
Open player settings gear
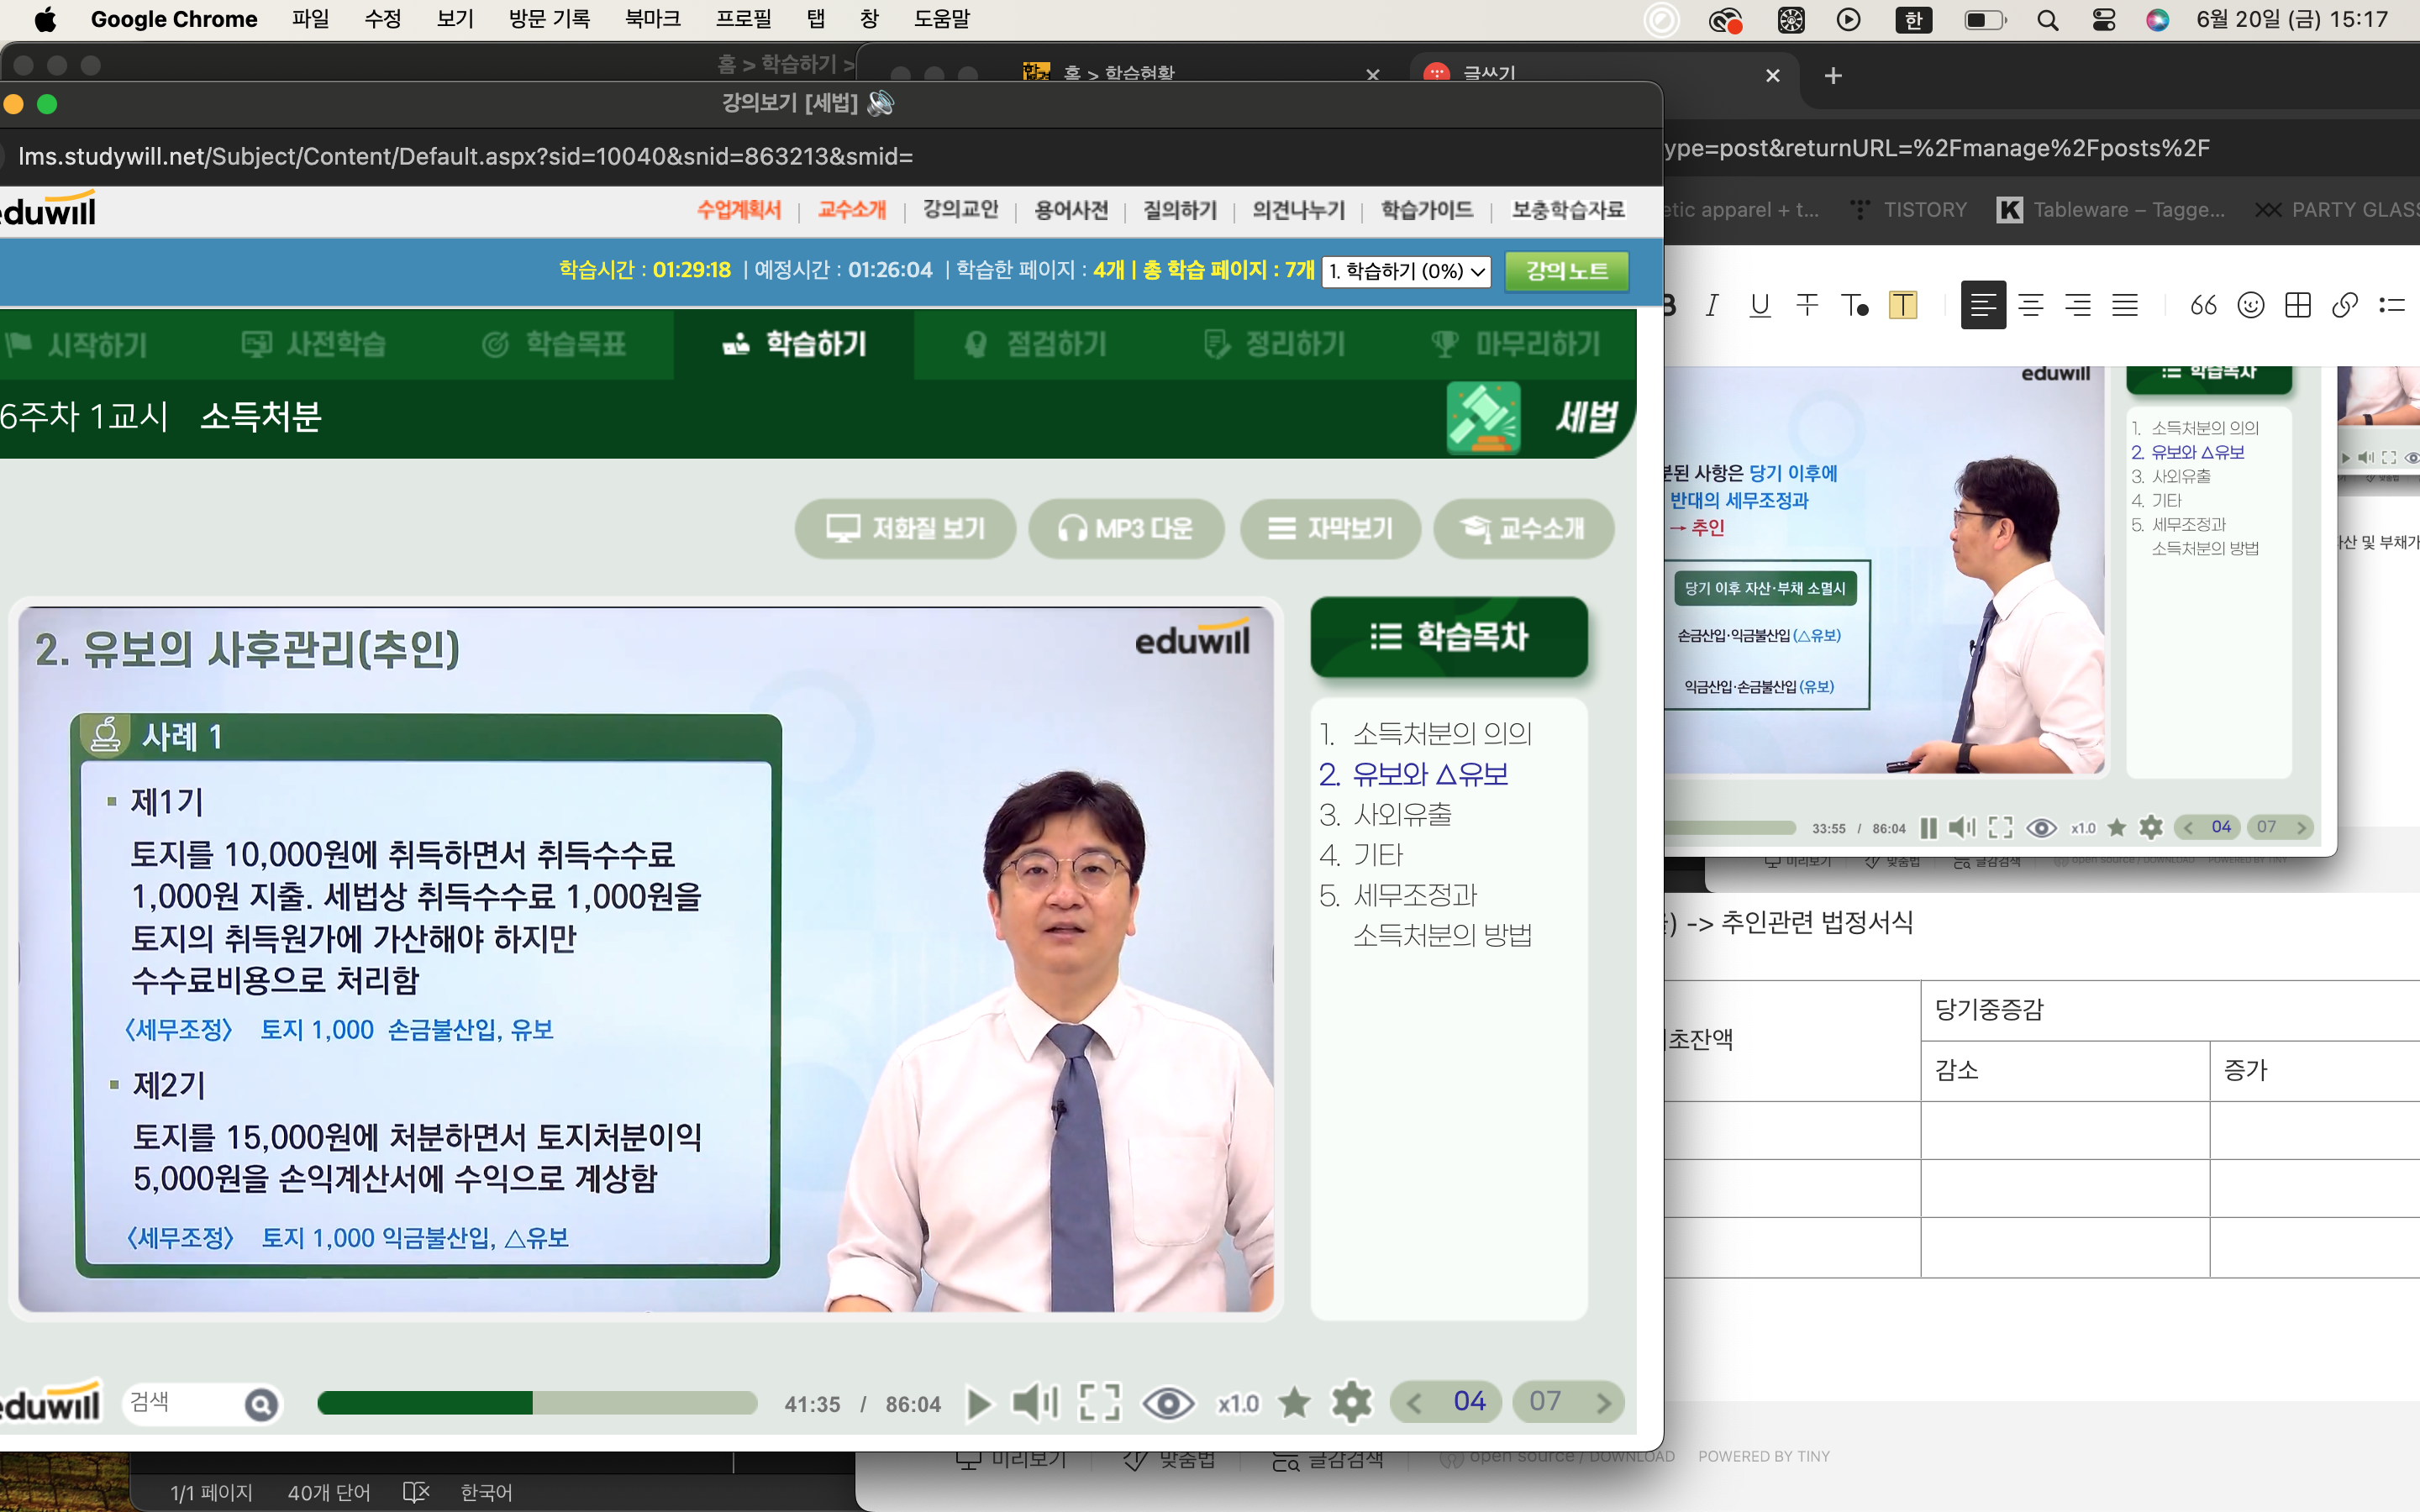[1351, 1403]
